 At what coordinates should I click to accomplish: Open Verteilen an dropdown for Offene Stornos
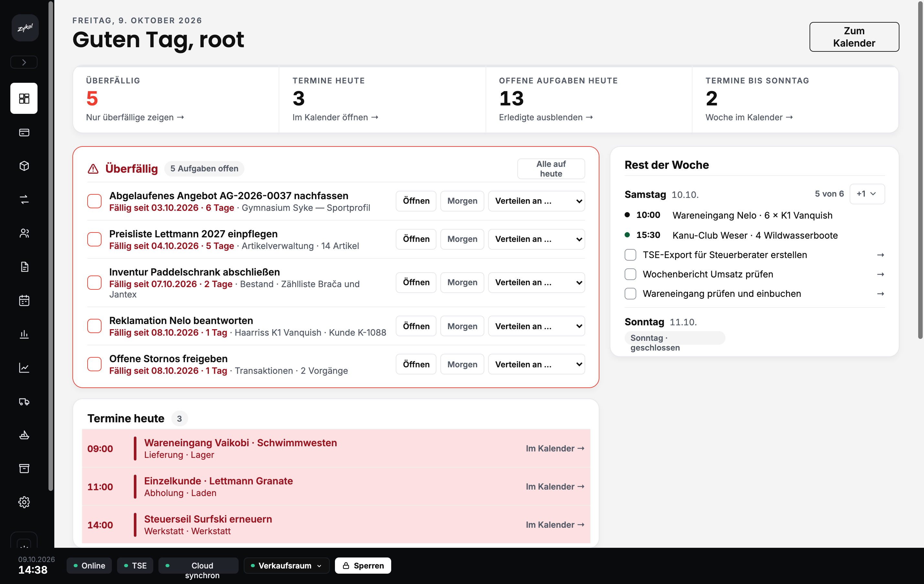tap(536, 364)
